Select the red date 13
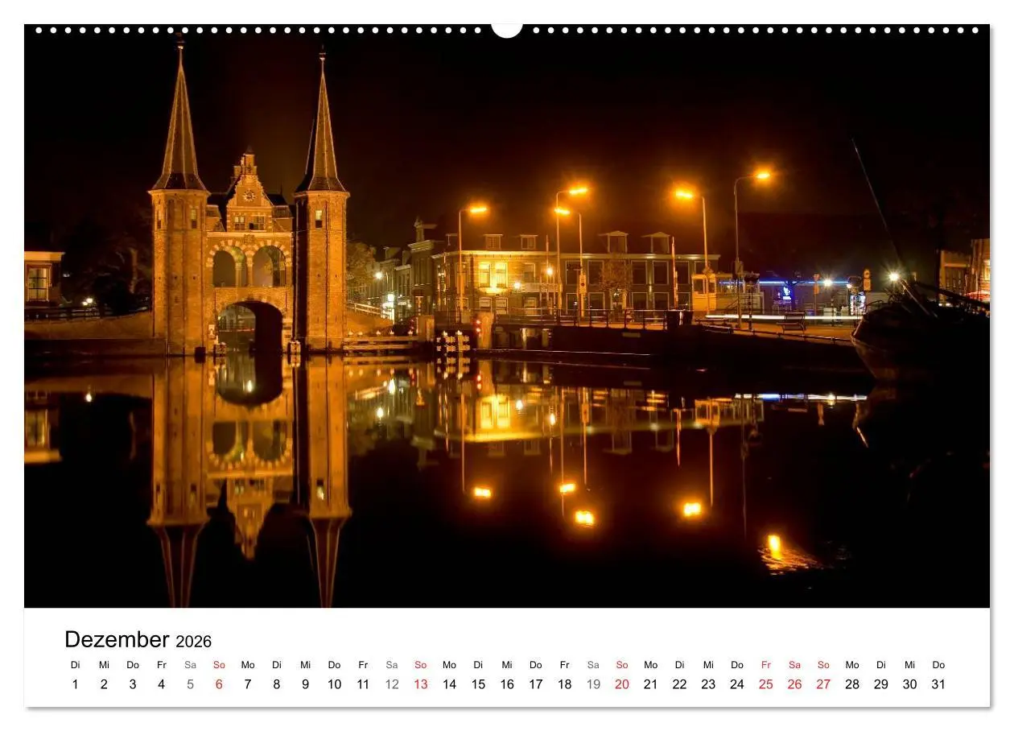Image resolution: width=1014 pixels, height=731 pixels. [420, 684]
